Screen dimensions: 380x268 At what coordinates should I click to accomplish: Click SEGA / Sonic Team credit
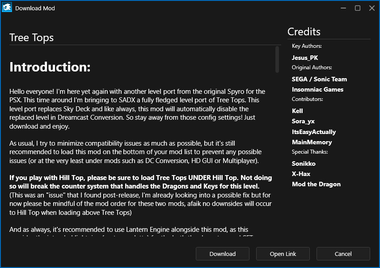tap(319, 79)
